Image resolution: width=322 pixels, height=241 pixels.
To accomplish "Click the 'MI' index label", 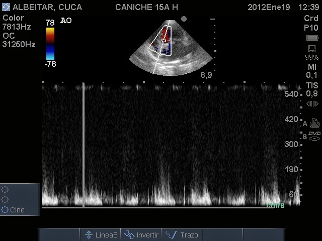I will 312,67.
